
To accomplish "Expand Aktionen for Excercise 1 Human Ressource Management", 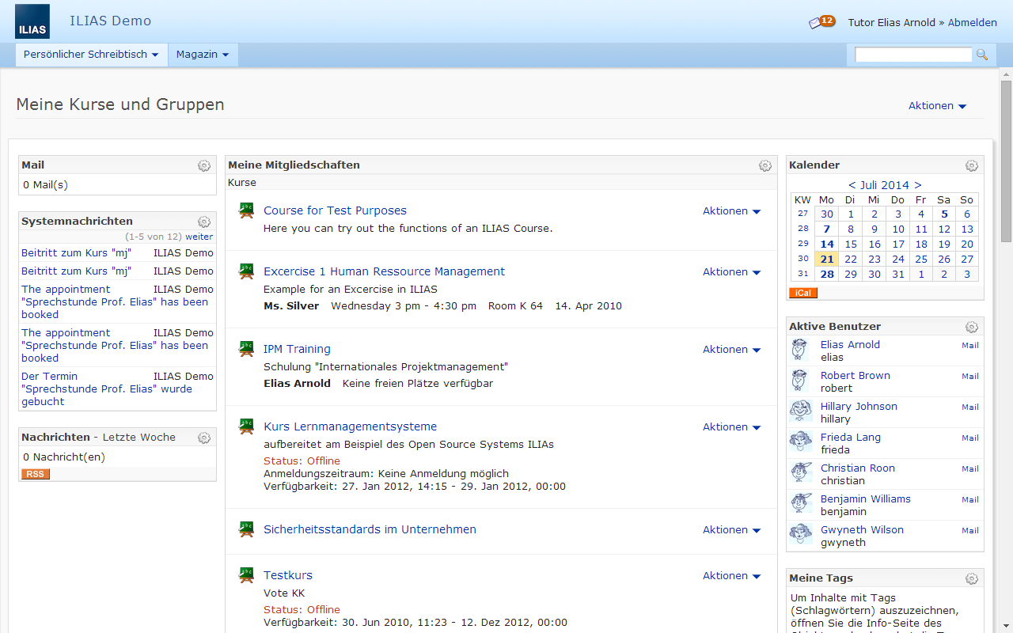I will 731,272.
